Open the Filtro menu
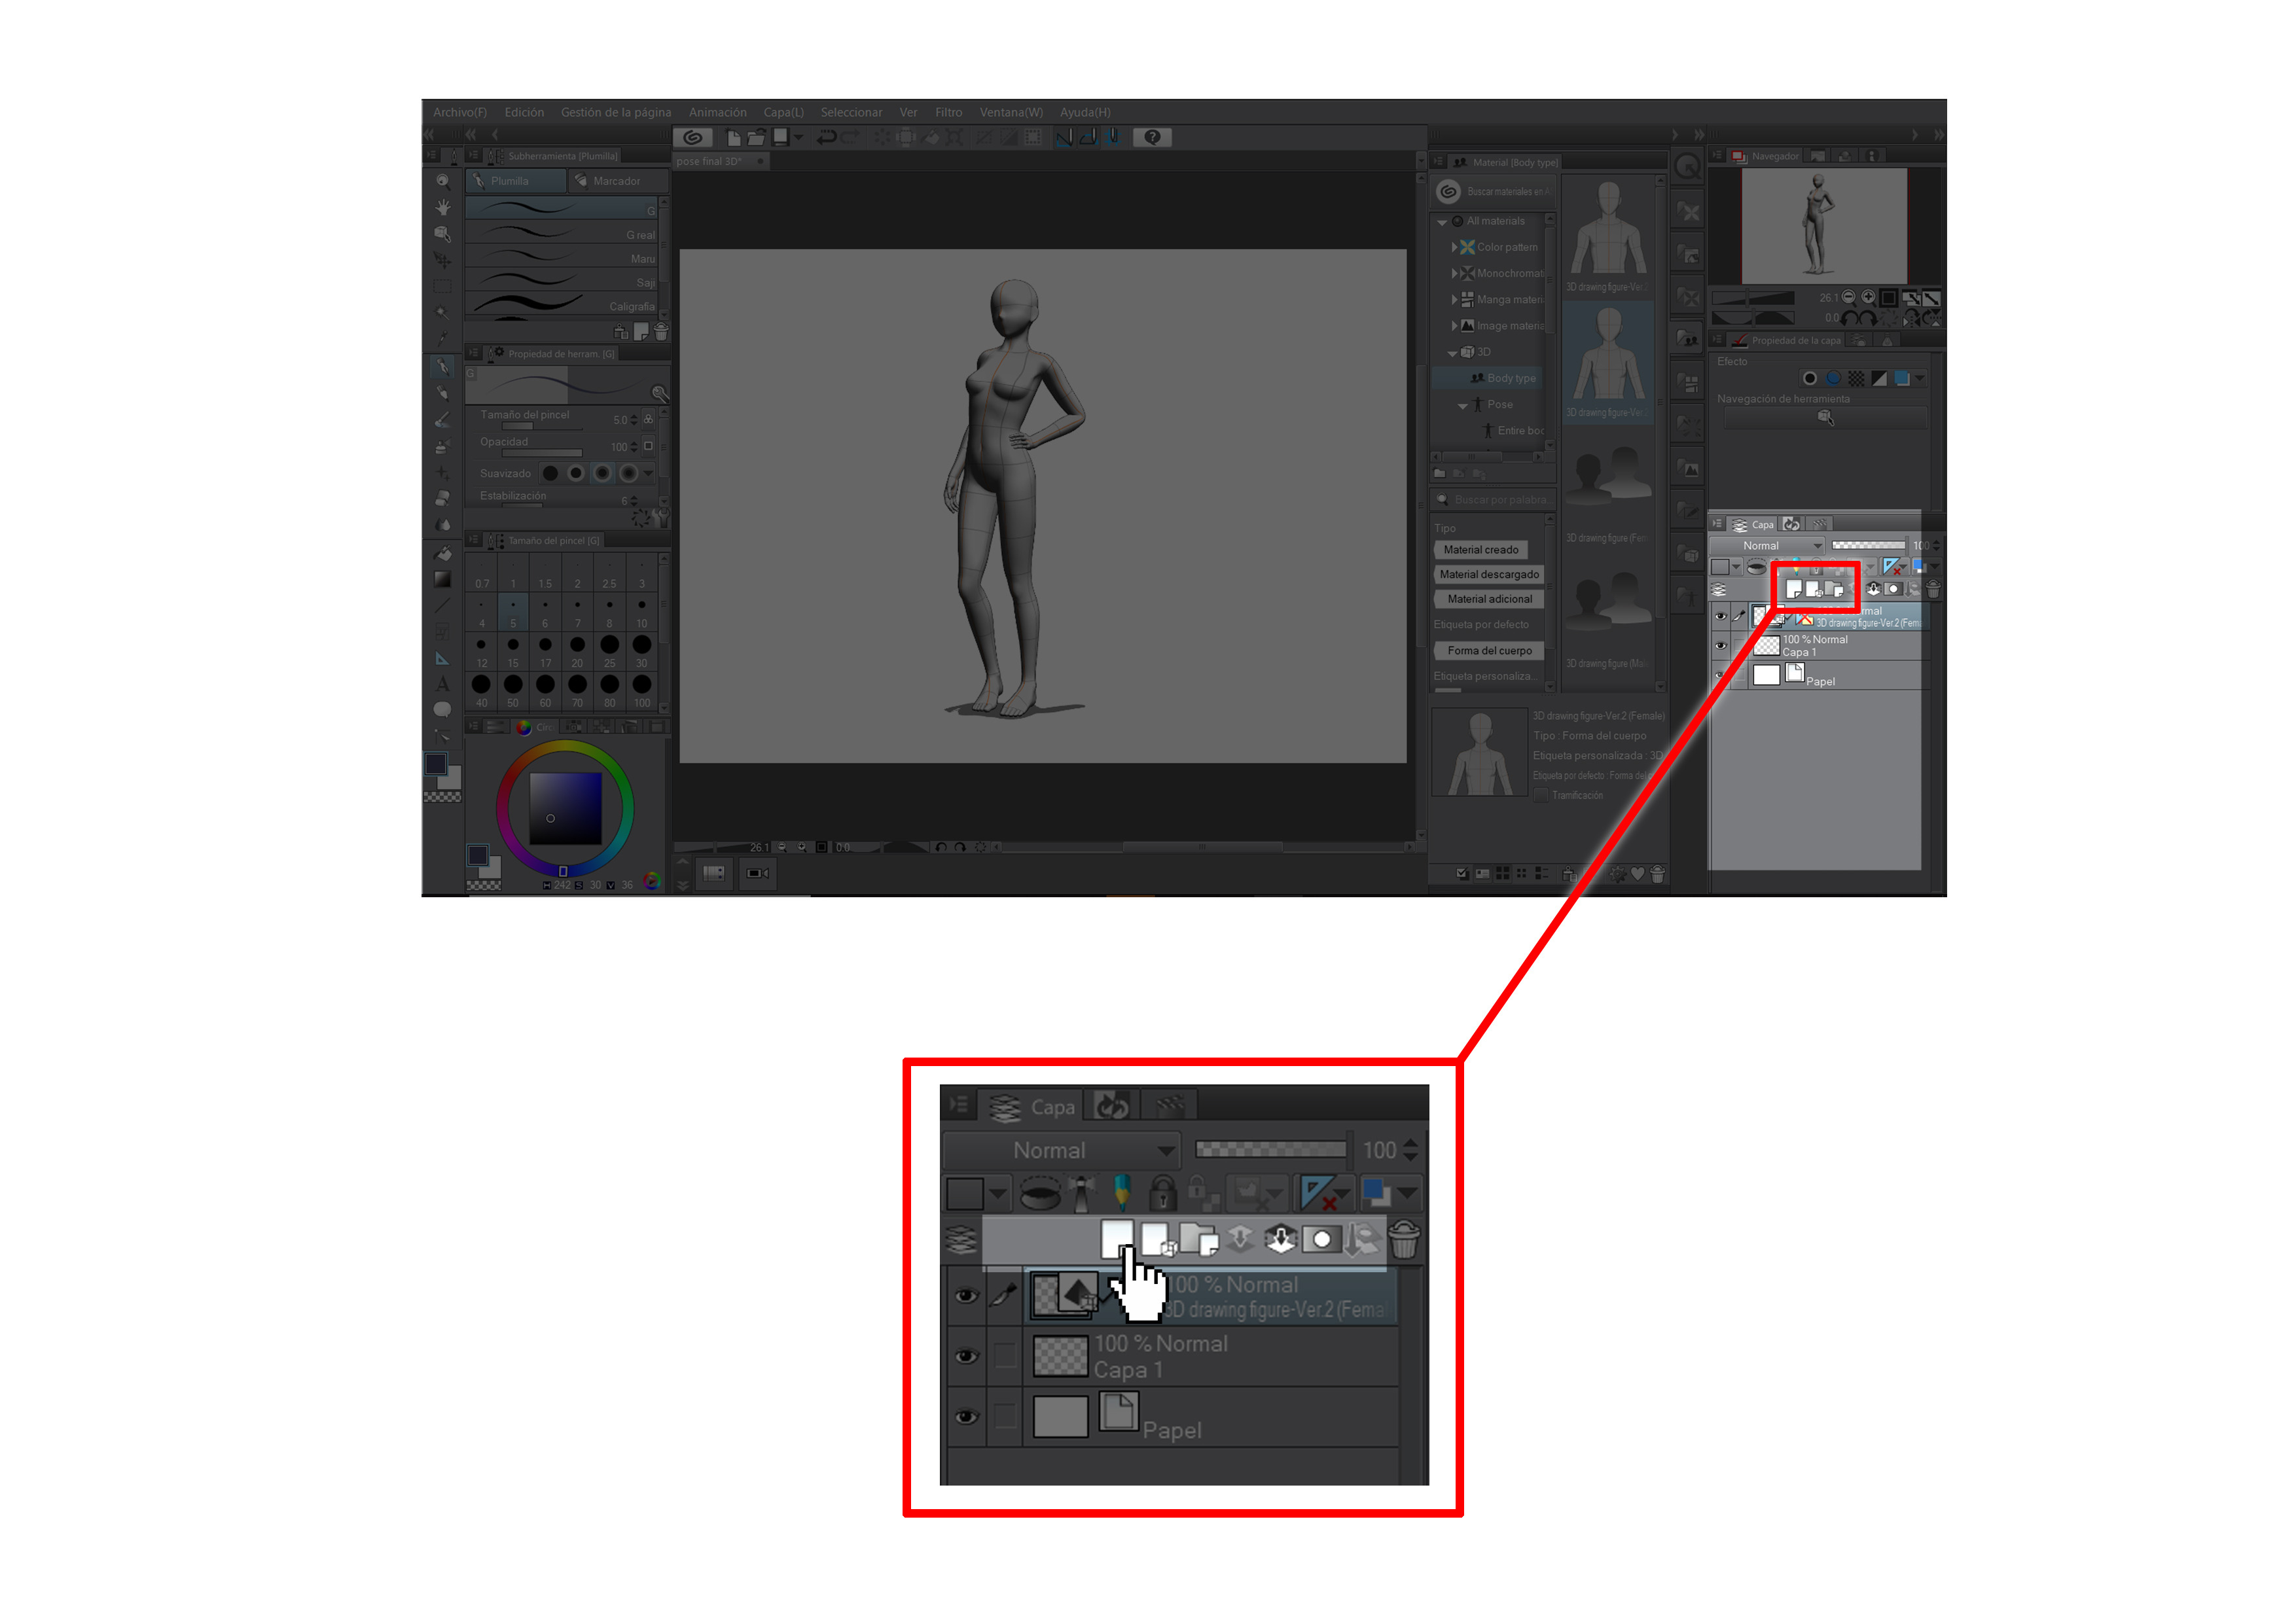Viewport: 2296px width, 1623px height. tap(948, 112)
